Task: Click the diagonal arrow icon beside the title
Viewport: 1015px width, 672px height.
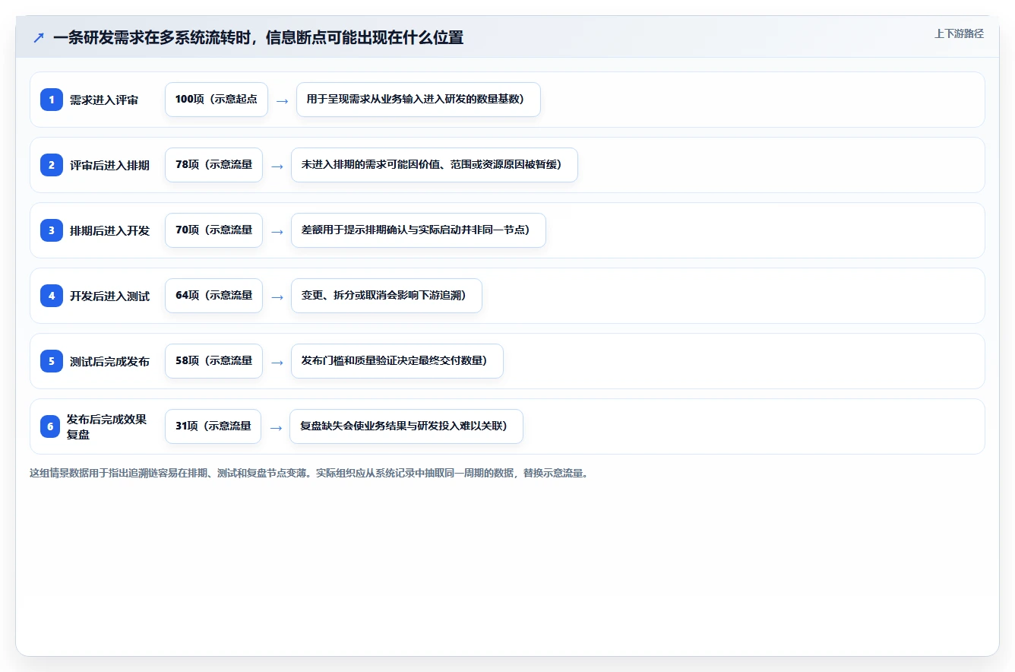Action: 39,37
